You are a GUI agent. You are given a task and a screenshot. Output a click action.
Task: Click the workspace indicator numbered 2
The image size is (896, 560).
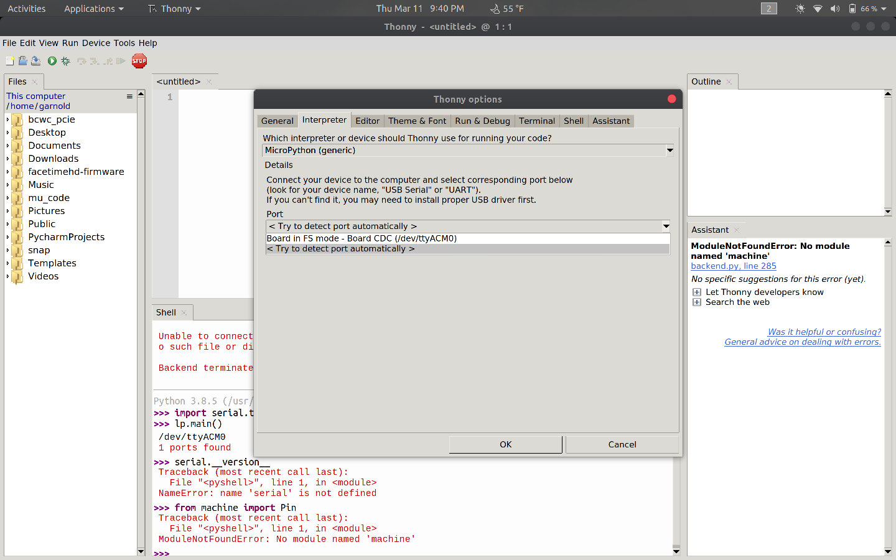click(x=769, y=9)
